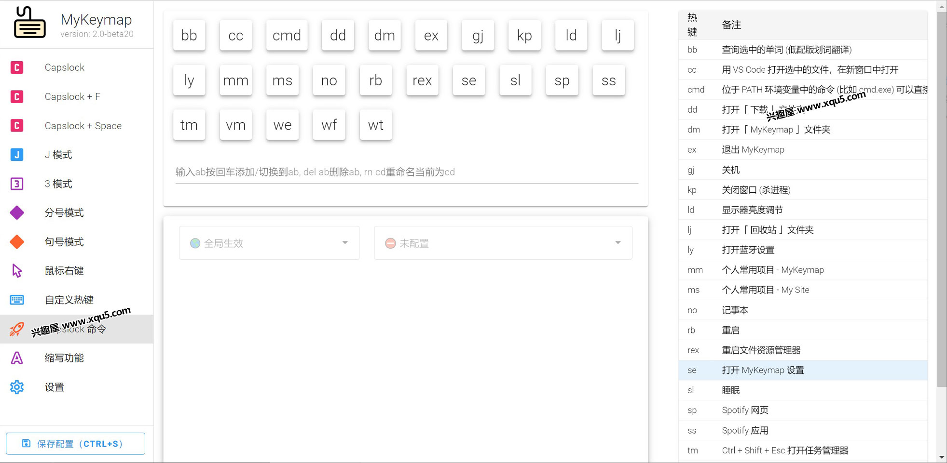
Task: Open the Capslock + F menu item
Action: tap(77, 96)
